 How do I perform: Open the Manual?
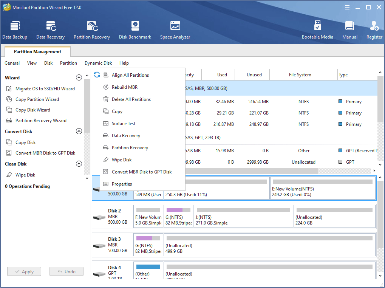(x=349, y=30)
